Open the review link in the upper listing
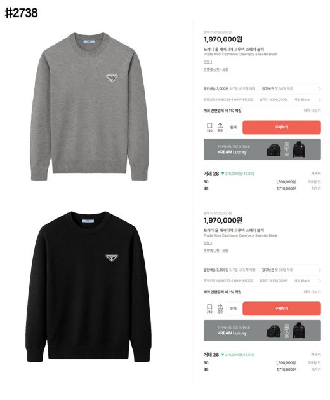The width and height of the screenshot is (330, 400). tap(208, 62)
